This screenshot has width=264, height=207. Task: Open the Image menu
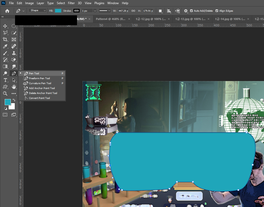coord(29,3)
